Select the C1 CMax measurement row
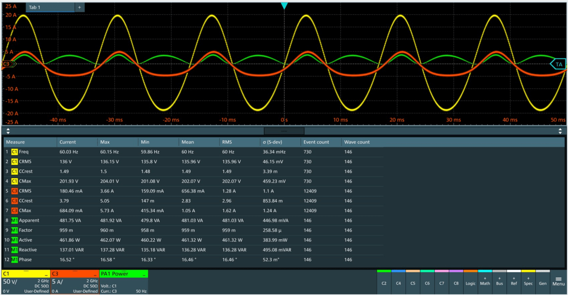 pyautogui.click(x=194, y=181)
